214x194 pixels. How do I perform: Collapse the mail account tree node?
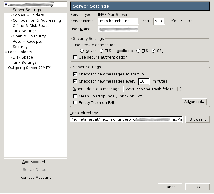[x=6, y=5]
